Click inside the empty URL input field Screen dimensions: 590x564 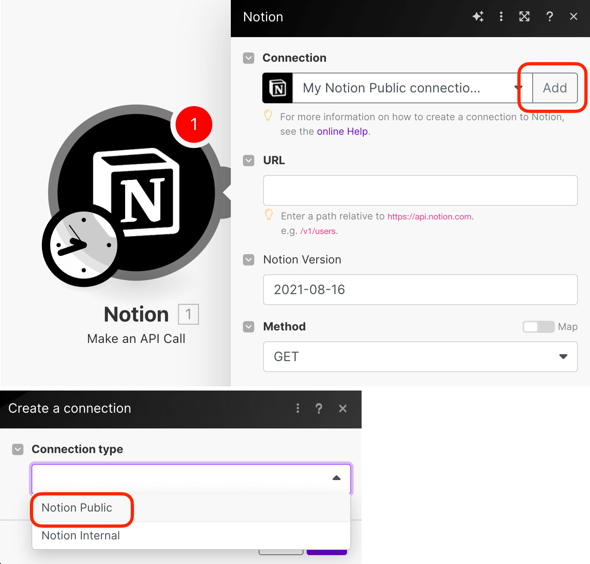[420, 190]
